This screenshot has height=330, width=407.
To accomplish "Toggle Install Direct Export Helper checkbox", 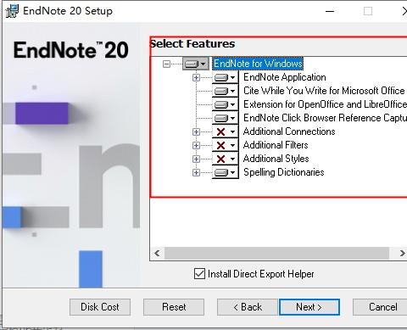I will point(199,274).
